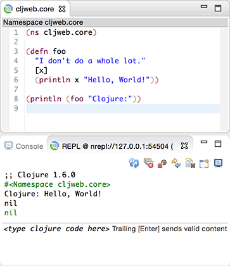
Task: Click 'defn' keyword on line 3
Action: [39, 51]
